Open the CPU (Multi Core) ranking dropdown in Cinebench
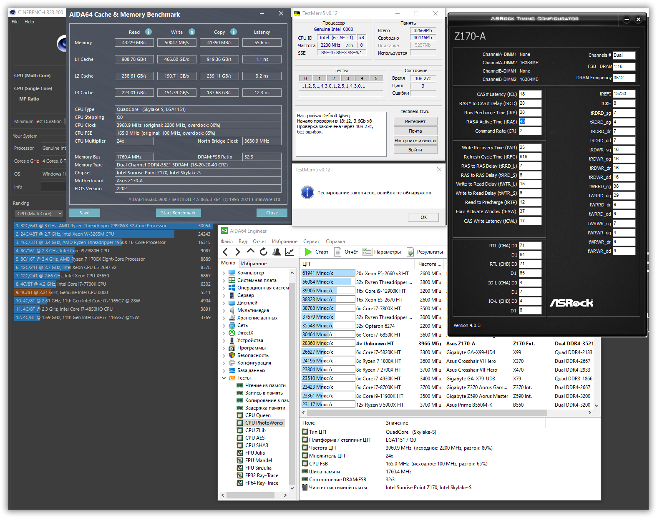This screenshot has height=518, width=657. 39,214
